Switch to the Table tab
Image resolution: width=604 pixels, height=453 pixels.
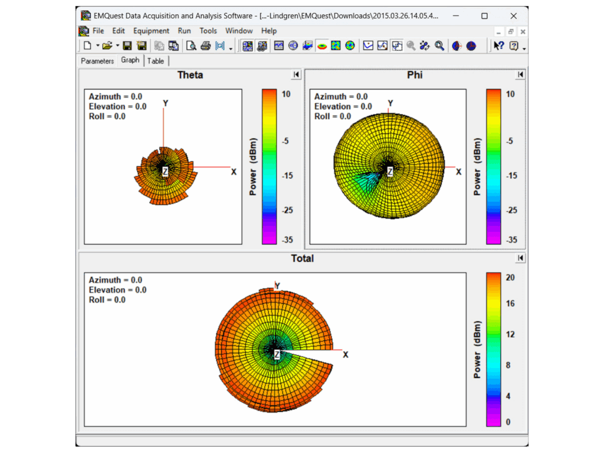tap(156, 61)
